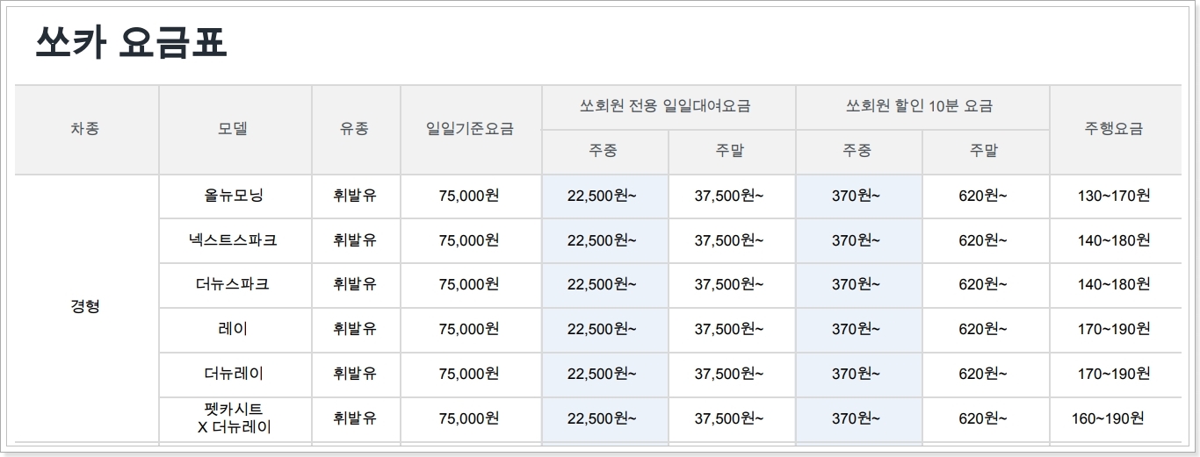This screenshot has height=457, width=1200.
Task: Click 160~190원 driving fee for 펫카시트
Action: coord(1108,418)
